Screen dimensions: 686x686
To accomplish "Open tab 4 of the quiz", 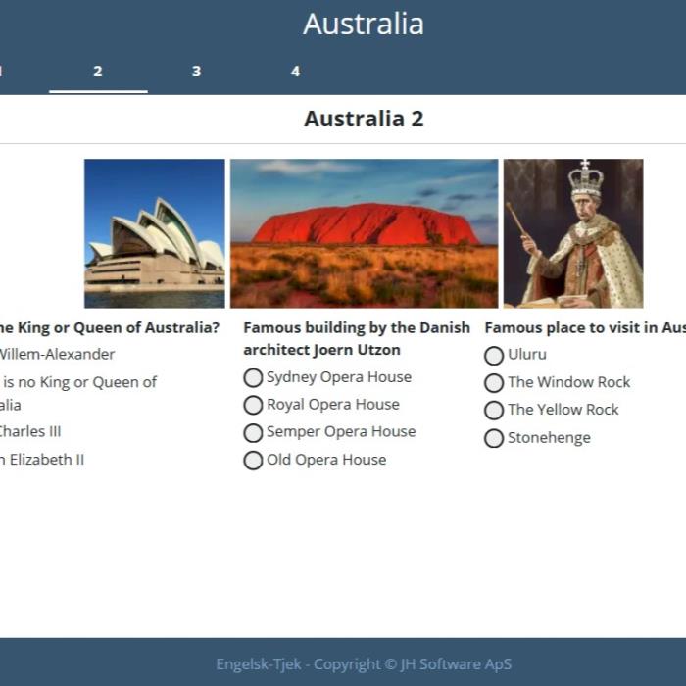I will point(295,72).
